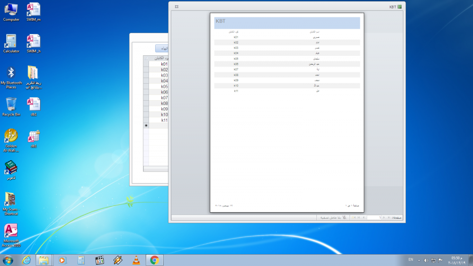Launch the Calculator desktop shortcut

[x=11, y=44]
